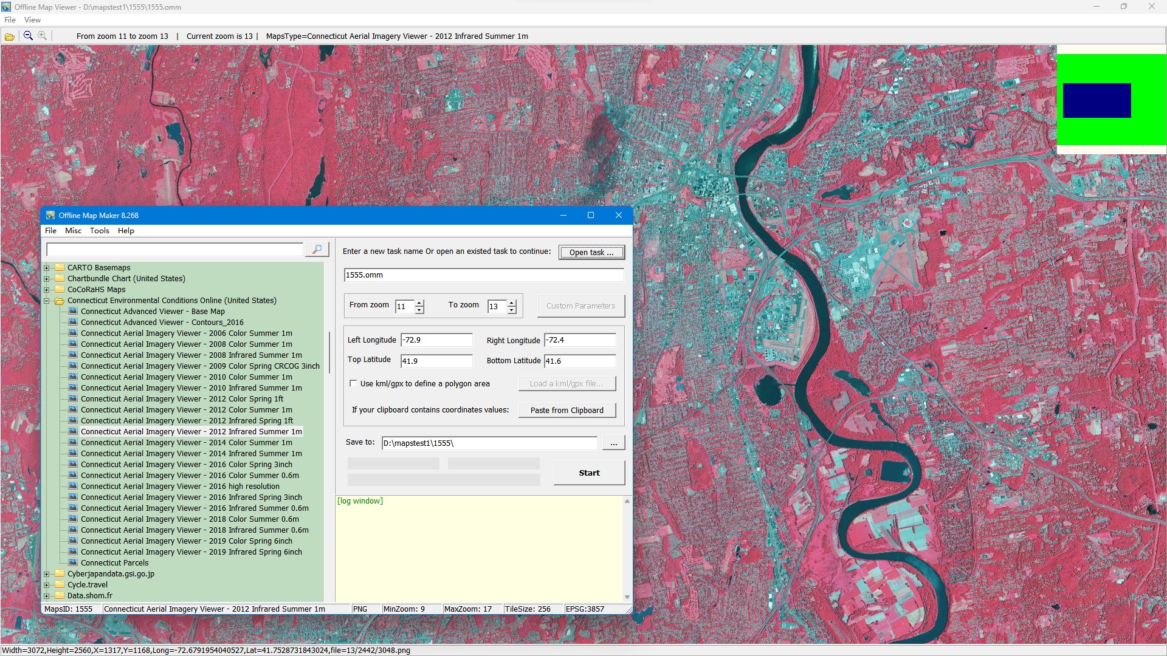Click map icon beside 2006 Color Summer 1m
Image resolution: width=1167 pixels, height=656 pixels.
pos(74,333)
